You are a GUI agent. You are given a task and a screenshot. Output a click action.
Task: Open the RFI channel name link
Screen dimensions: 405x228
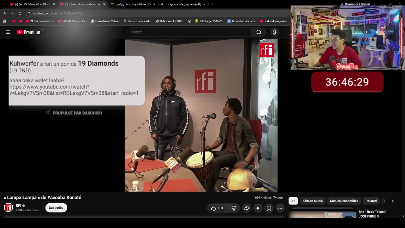(18, 206)
